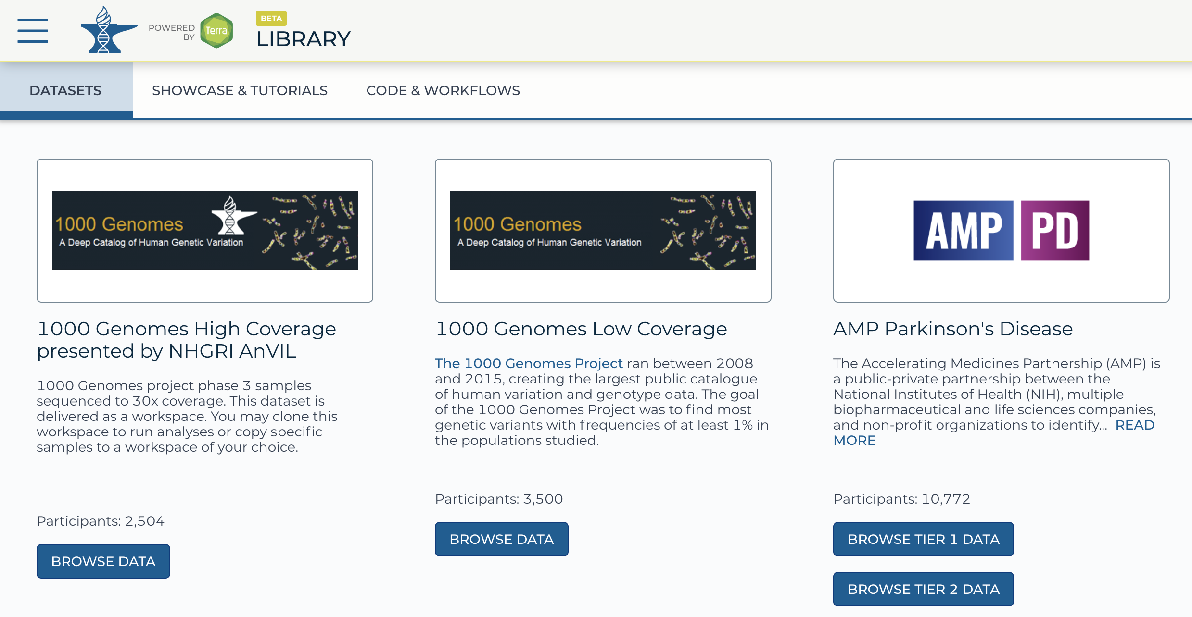Click the AMP Parkinson's Disease heading
Screen dimensions: 1192x617
[953, 329]
